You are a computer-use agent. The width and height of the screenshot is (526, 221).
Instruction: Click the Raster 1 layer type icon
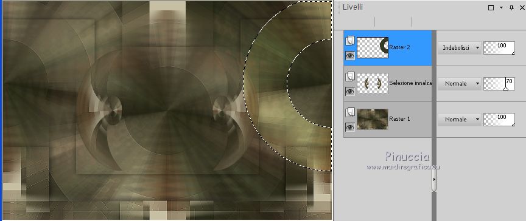click(350, 112)
